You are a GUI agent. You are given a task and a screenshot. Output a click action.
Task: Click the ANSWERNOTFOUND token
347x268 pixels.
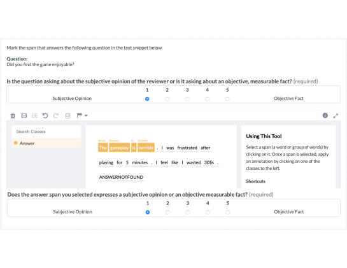121,177
